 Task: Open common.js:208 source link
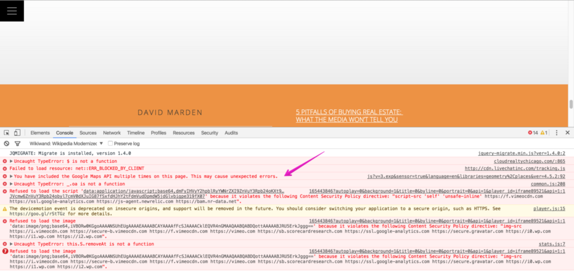548,184
